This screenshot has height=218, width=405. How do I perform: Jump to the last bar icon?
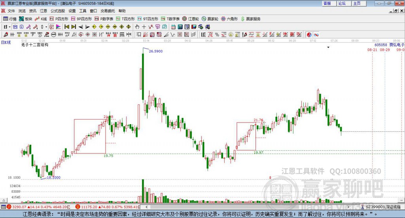74,27
